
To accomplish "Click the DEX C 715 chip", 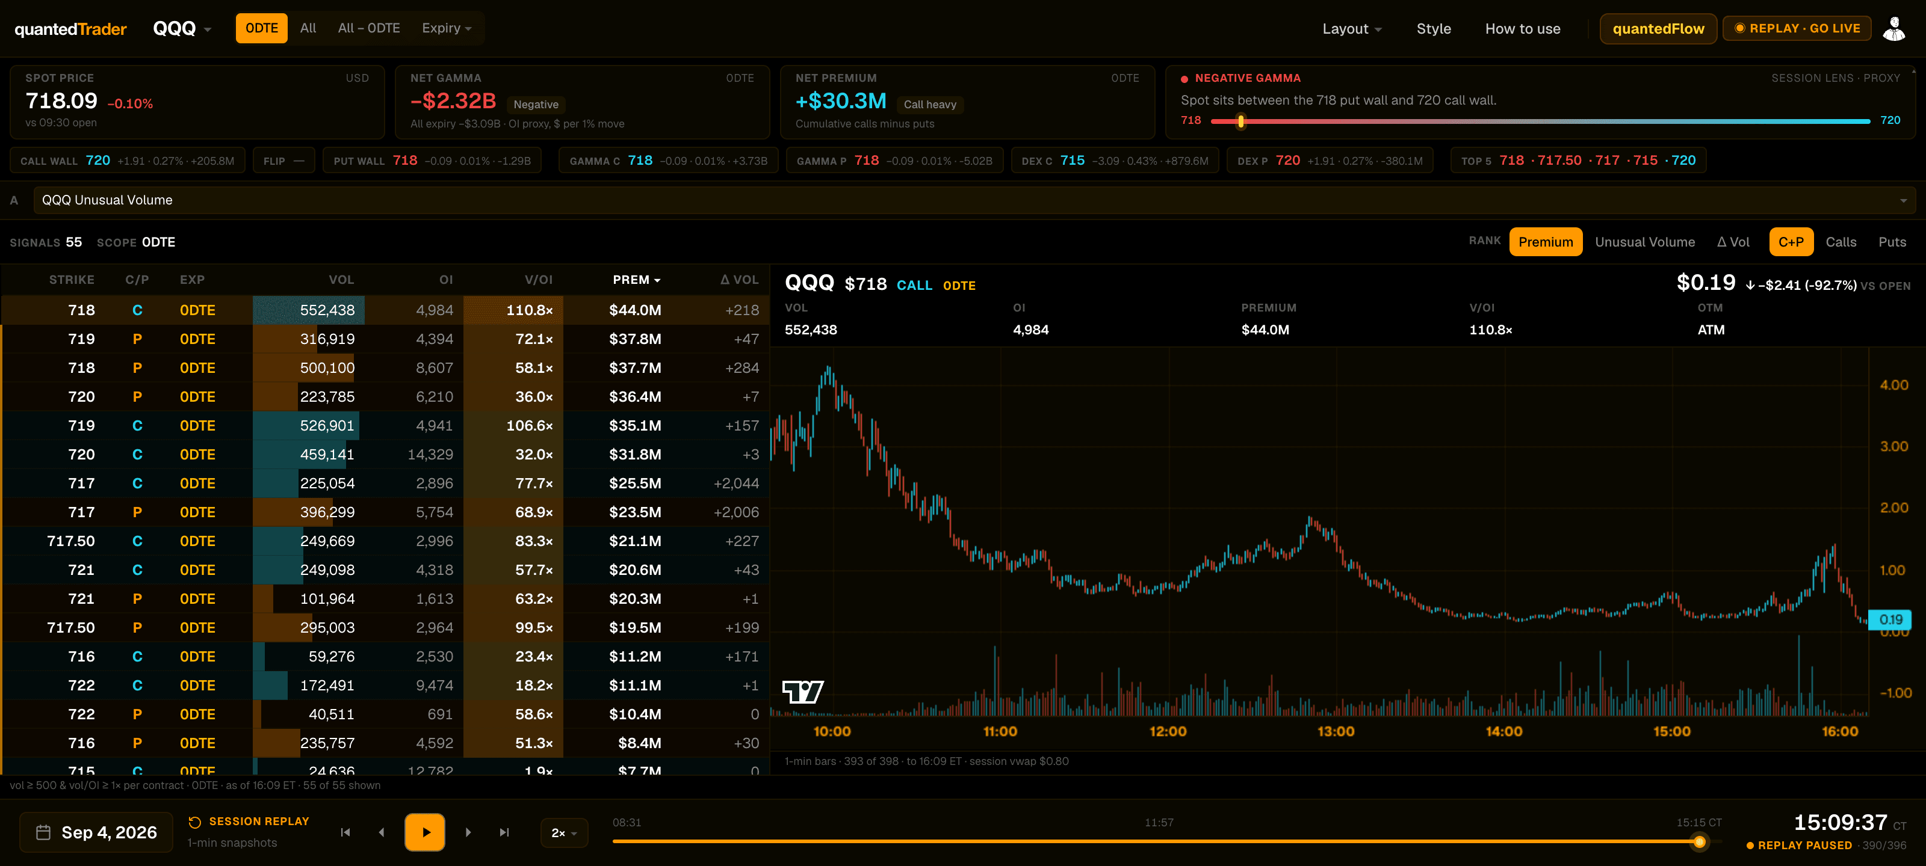I will coord(1115,161).
